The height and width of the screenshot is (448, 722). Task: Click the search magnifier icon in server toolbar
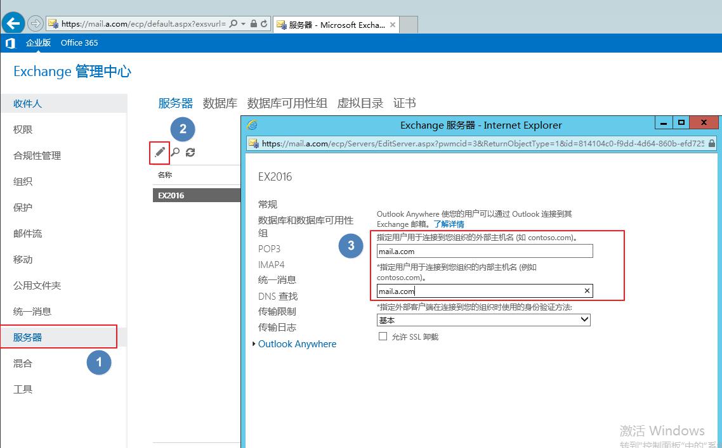click(176, 152)
